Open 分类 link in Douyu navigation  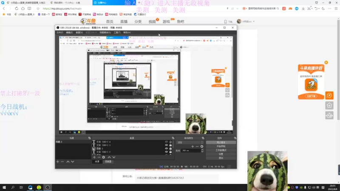point(138,22)
